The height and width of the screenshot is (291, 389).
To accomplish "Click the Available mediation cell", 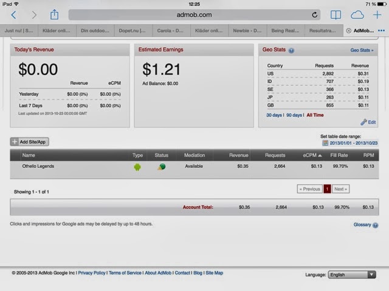I will [x=194, y=166].
